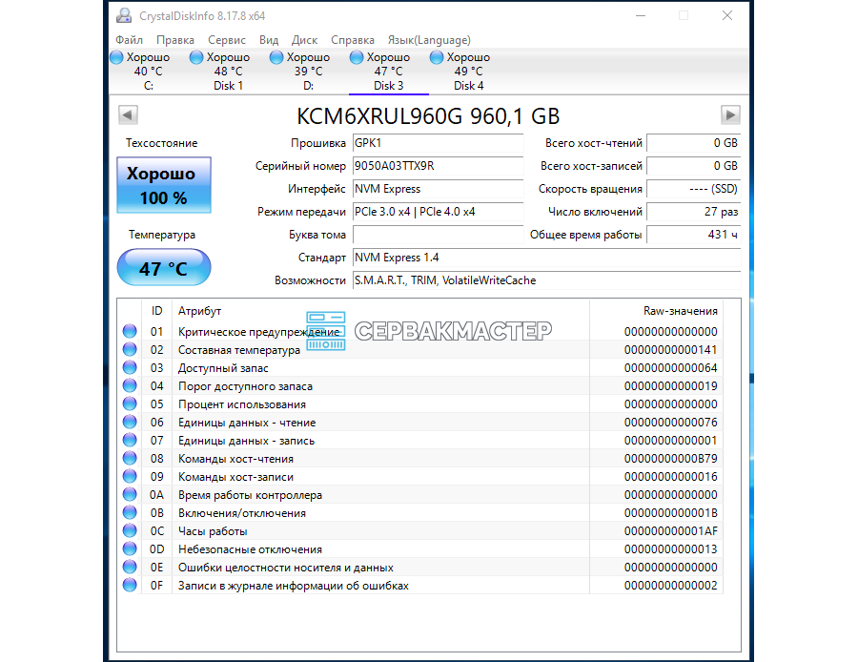
Task: Click status icon for Критическое предупреждение
Action: pyautogui.click(x=130, y=331)
